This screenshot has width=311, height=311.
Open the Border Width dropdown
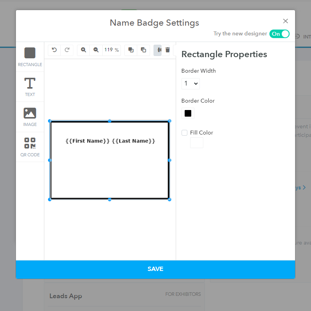(190, 84)
